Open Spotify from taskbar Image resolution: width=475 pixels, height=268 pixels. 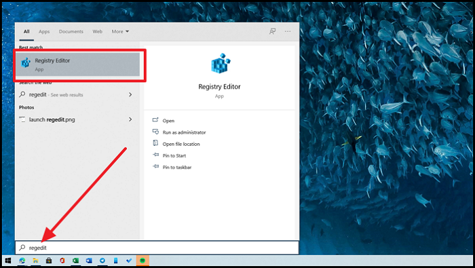(x=142, y=261)
